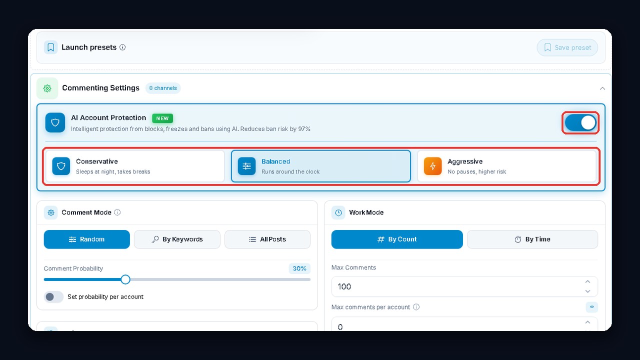Open the Max comments per account info icon
The height and width of the screenshot is (360, 640).
pyautogui.click(x=416, y=307)
